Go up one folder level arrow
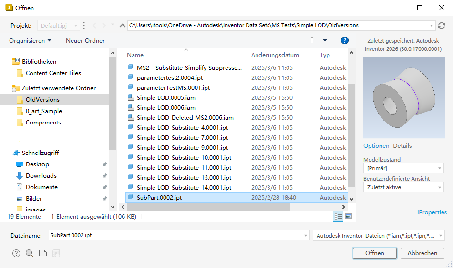Image resolution: width=453 pixels, height=268 pixels. pos(123,26)
